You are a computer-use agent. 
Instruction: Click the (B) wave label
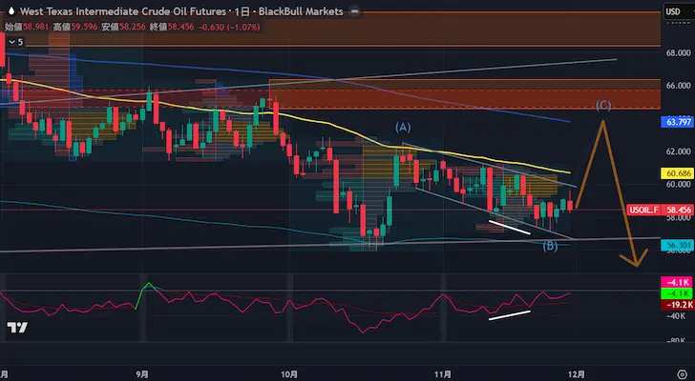click(550, 247)
